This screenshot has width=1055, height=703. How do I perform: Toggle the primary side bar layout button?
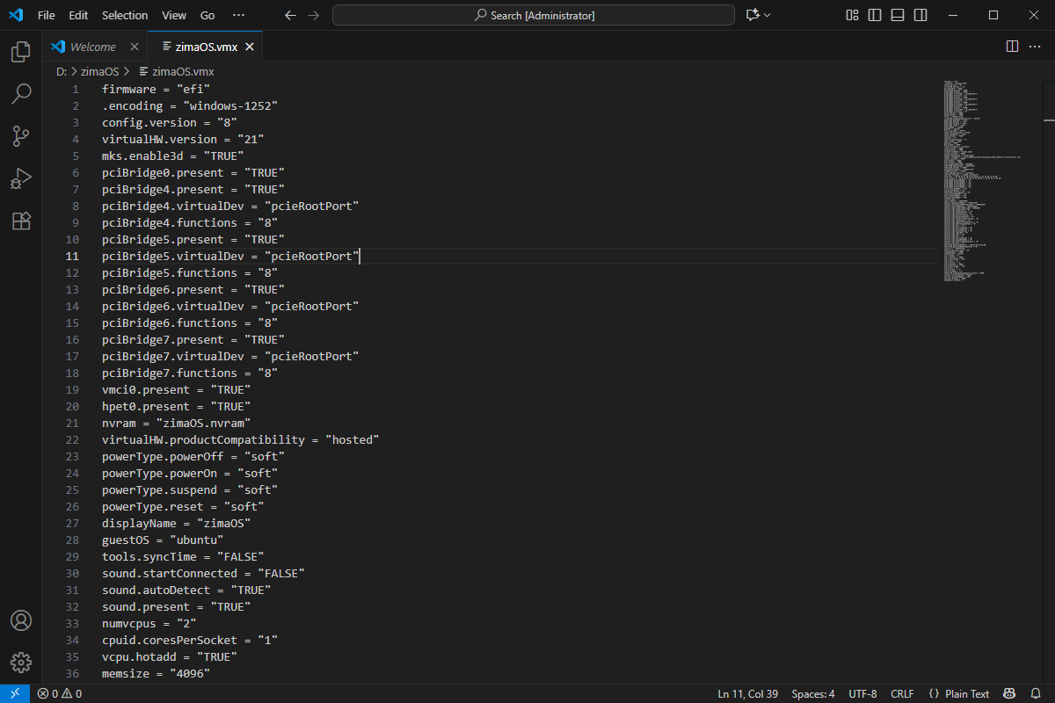click(875, 15)
